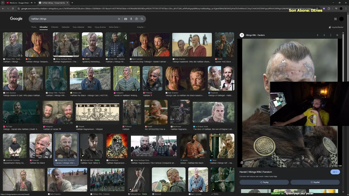The height and width of the screenshot is (196, 349).
Task: Select the Görseller tab
Action: pos(44,27)
